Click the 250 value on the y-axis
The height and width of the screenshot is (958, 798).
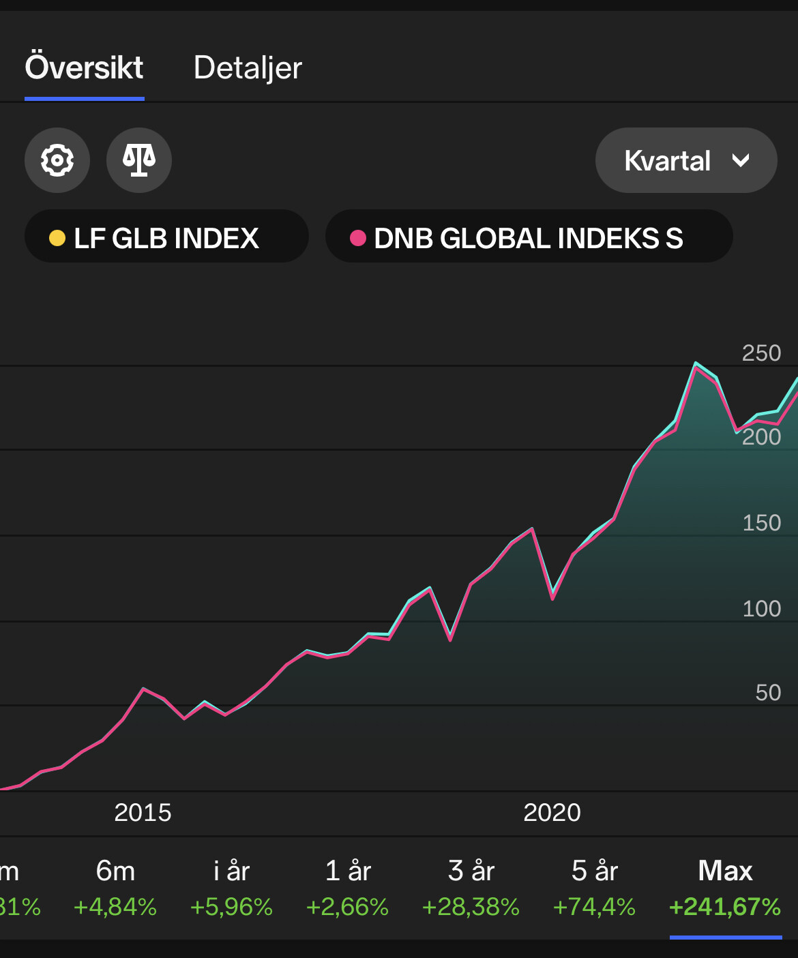(x=761, y=353)
